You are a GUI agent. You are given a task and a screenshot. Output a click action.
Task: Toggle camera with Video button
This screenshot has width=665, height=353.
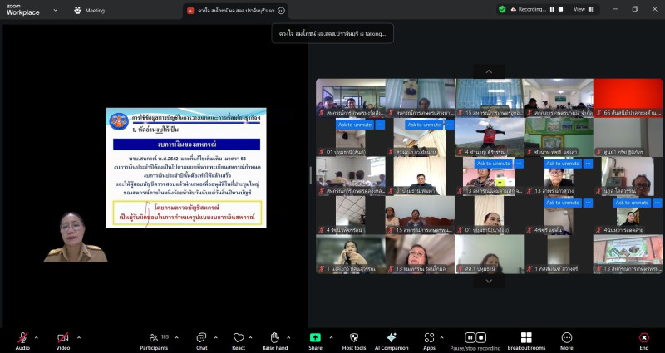(62, 339)
